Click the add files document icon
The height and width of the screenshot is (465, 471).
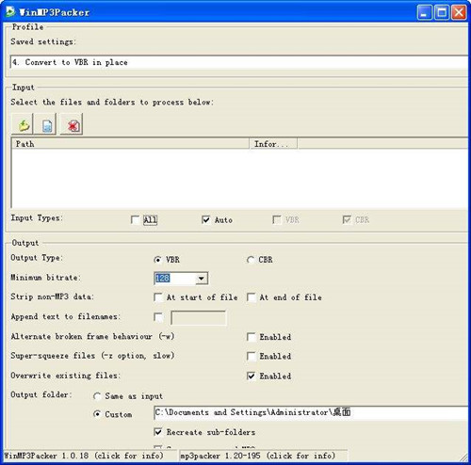(x=46, y=125)
